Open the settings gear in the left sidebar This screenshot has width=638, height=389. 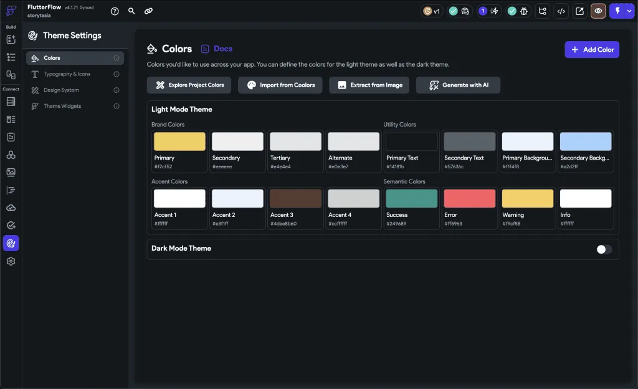11,261
